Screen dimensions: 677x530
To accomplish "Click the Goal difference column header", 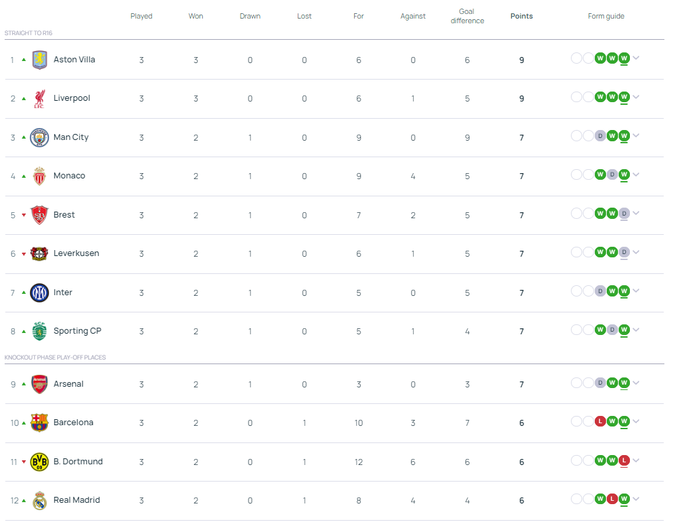I will (467, 16).
